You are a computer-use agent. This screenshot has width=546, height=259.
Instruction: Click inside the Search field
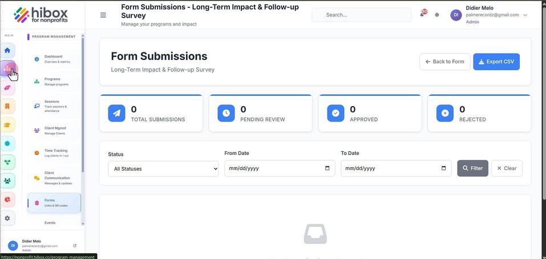tap(362, 15)
